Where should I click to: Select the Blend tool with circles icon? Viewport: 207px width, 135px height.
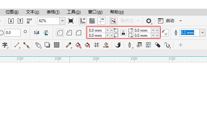[x=38, y=45]
